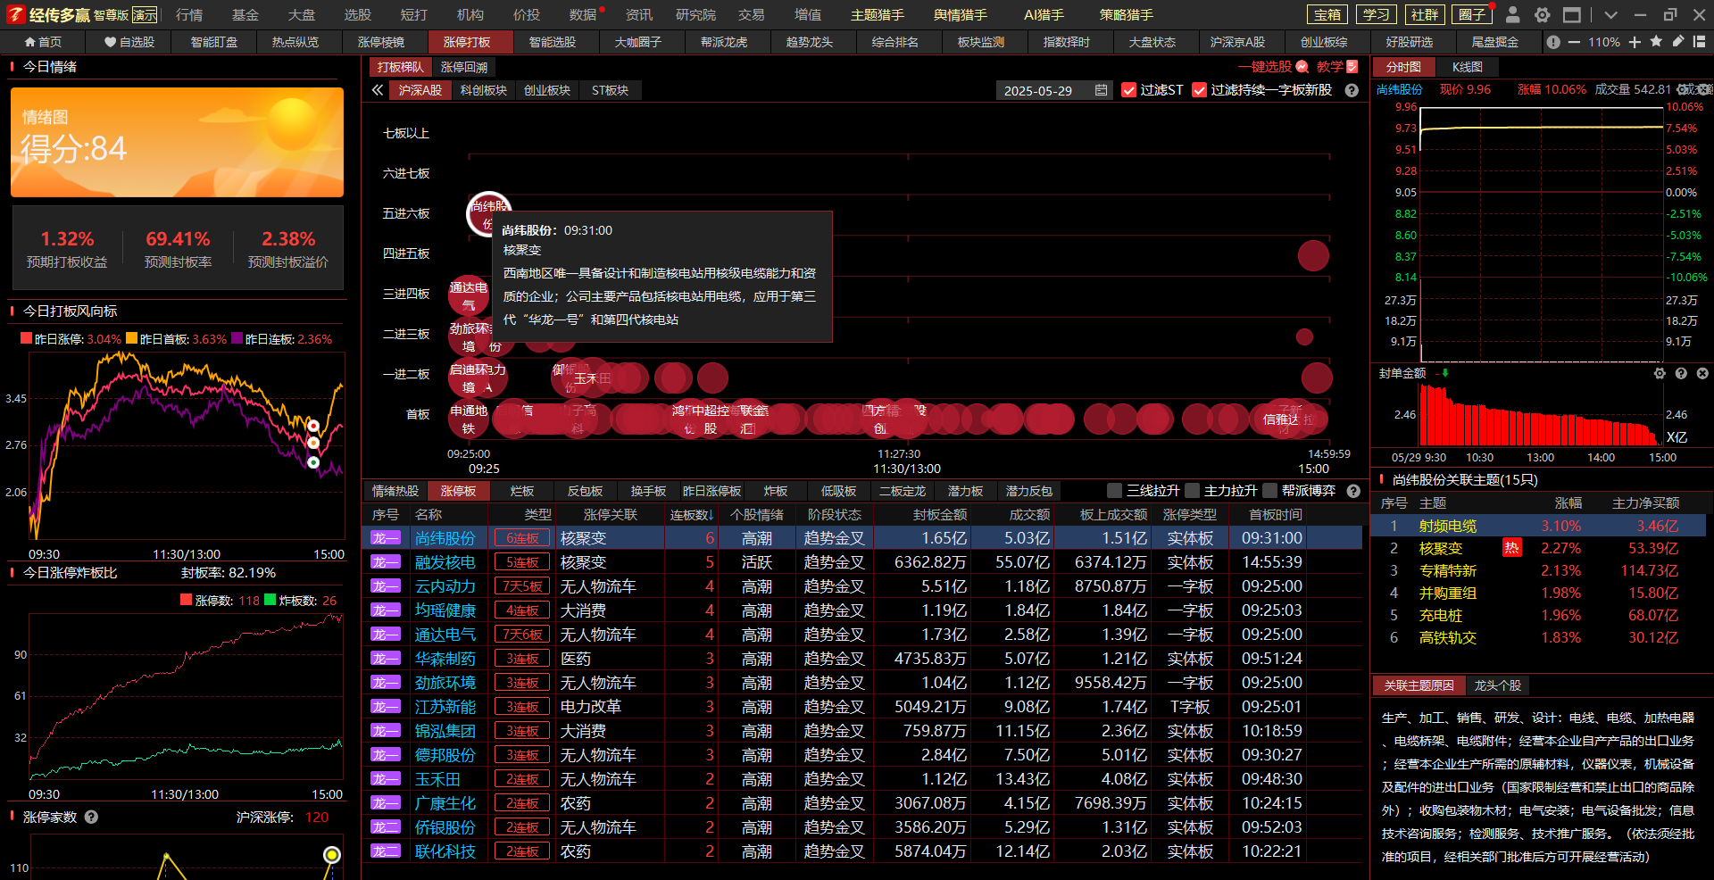The image size is (1714, 880).
Task: Collapse panel with the double-left arrow icon
Action: point(378,90)
